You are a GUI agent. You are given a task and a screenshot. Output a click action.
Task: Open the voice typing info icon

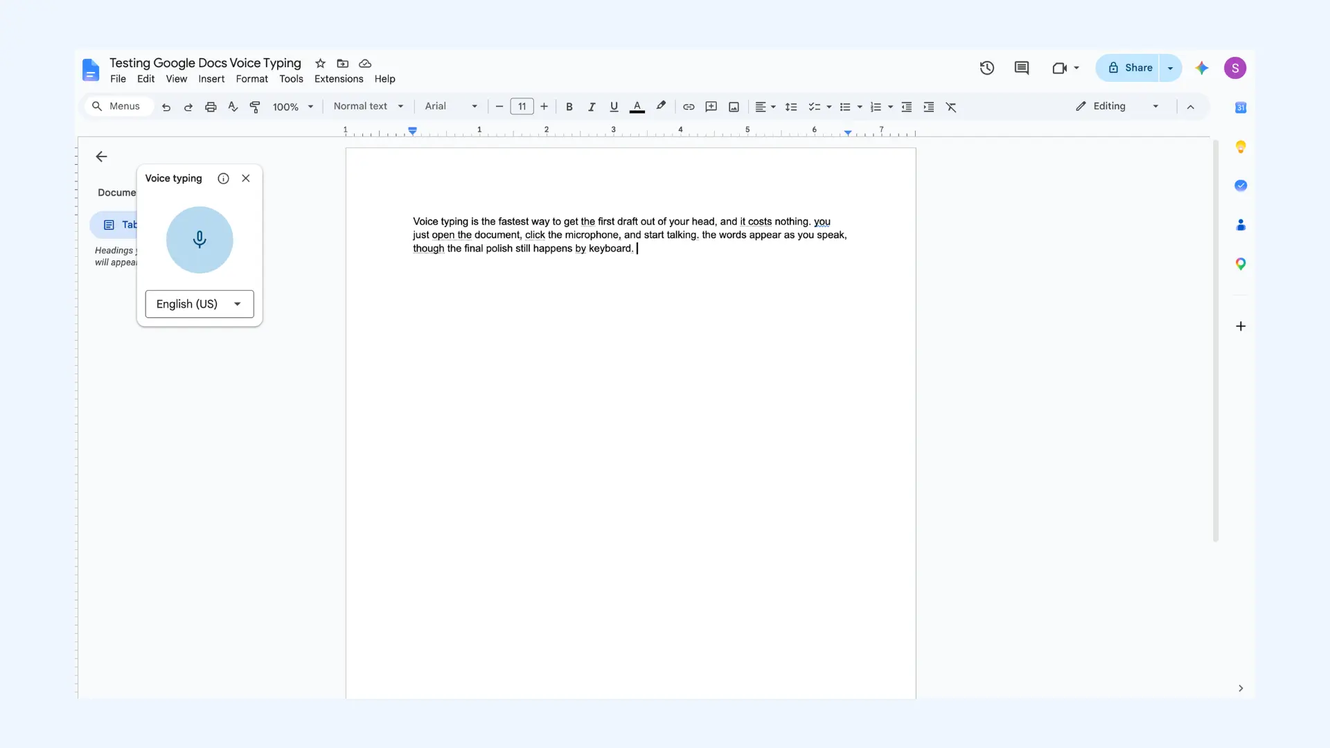[x=223, y=178]
